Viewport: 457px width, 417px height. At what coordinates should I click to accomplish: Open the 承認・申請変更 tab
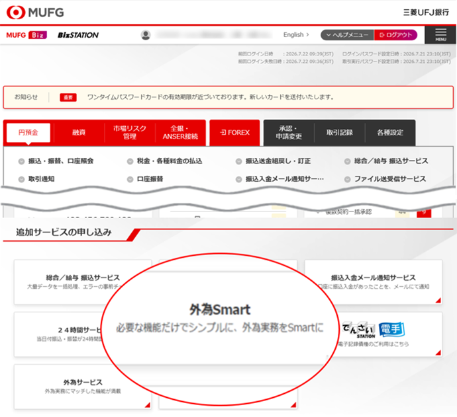tap(289, 133)
